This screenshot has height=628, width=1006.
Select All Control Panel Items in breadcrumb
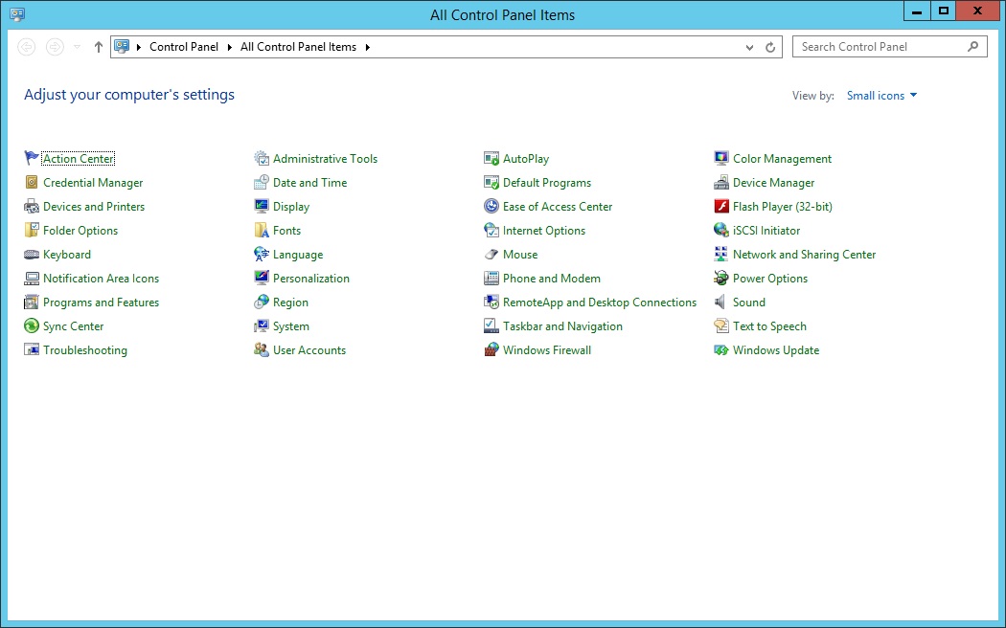(x=298, y=46)
